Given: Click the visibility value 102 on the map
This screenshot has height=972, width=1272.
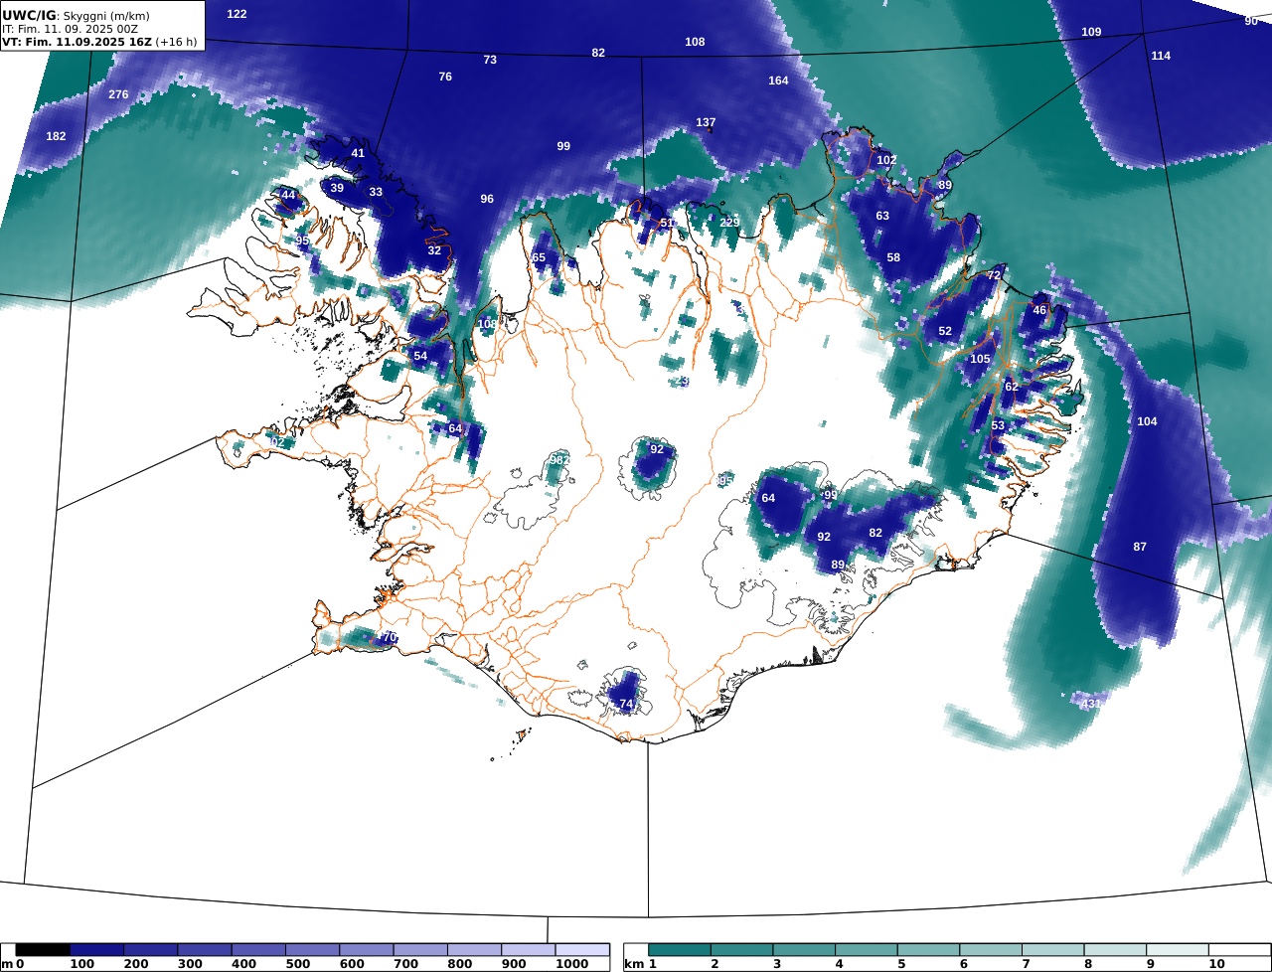Looking at the screenshot, I should tap(886, 160).
